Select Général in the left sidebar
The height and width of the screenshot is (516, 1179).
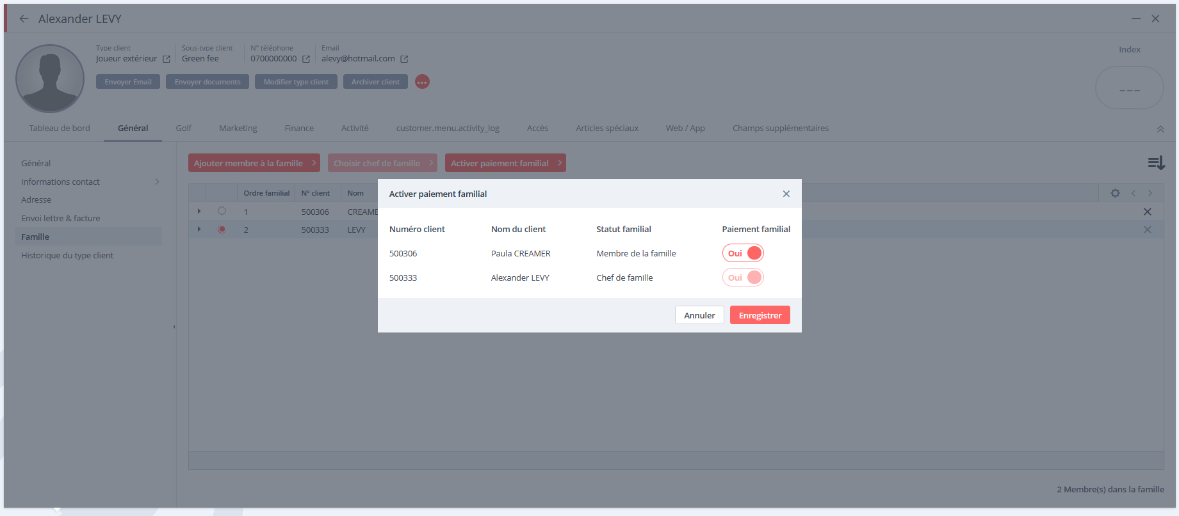(36, 164)
